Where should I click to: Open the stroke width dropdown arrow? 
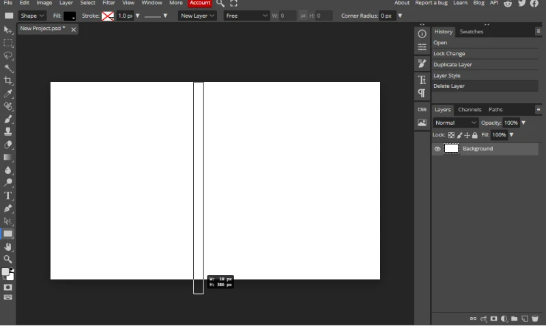[x=138, y=16]
